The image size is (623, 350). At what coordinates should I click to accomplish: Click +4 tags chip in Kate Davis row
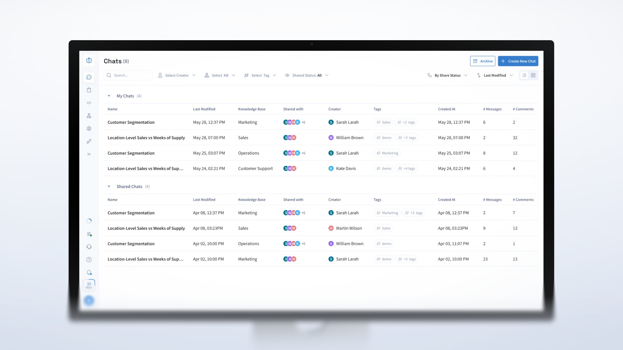click(406, 169)
